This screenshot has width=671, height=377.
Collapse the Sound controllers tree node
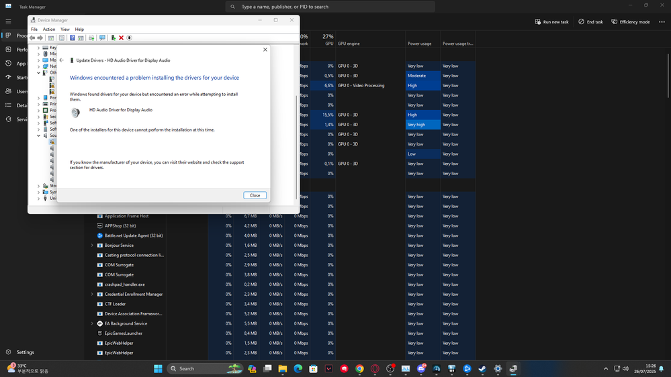pyautogui.click(x=38, y=136)
